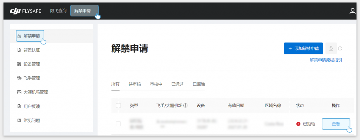The image size is (360, 140).
Task: Click the dock icon for 大疆机场管理
Action: tap(19, 92)
